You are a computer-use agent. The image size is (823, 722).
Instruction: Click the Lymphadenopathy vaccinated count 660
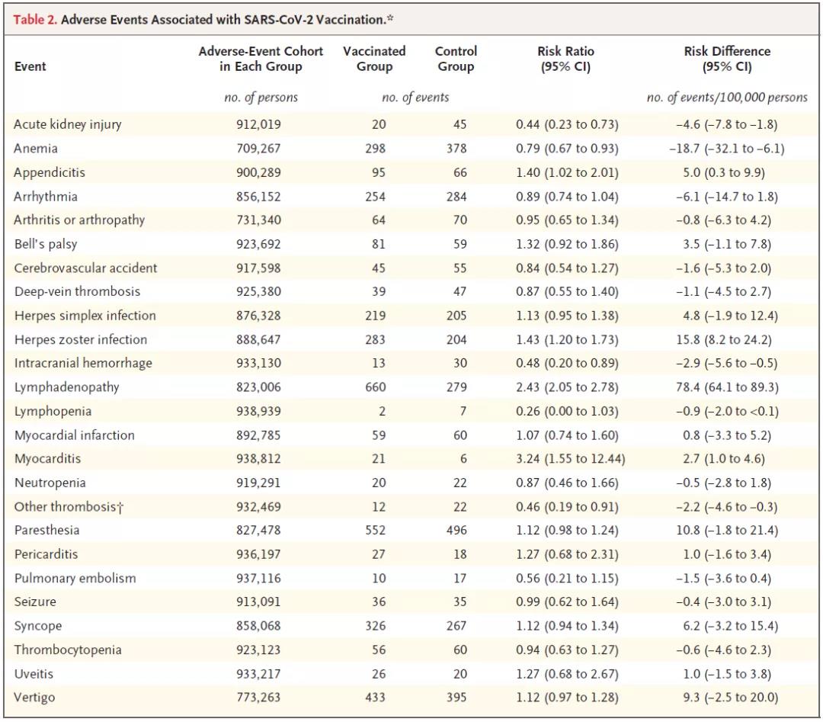tap(374, 387)
